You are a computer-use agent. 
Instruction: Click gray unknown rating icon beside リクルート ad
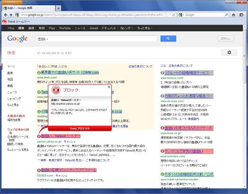tap(162, 73)
